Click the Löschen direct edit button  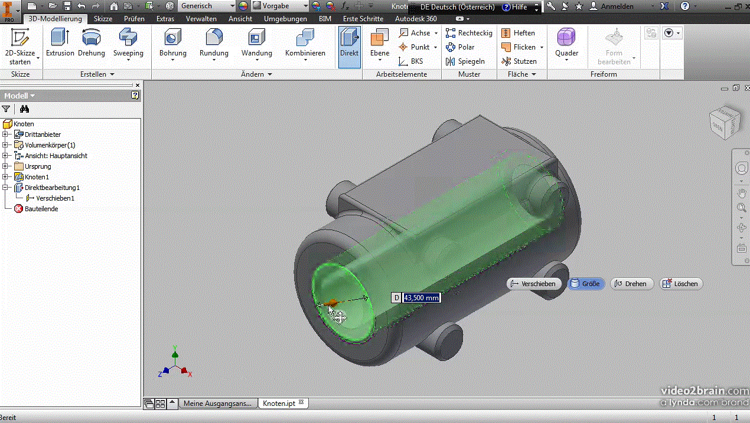pos(681,284)
